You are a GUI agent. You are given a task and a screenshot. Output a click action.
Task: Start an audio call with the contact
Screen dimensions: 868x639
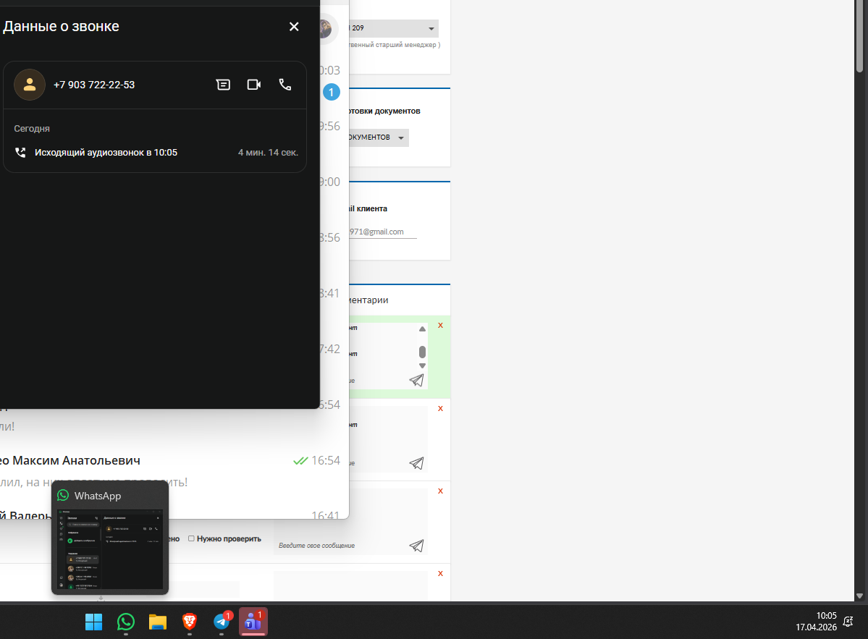(285, 85)
